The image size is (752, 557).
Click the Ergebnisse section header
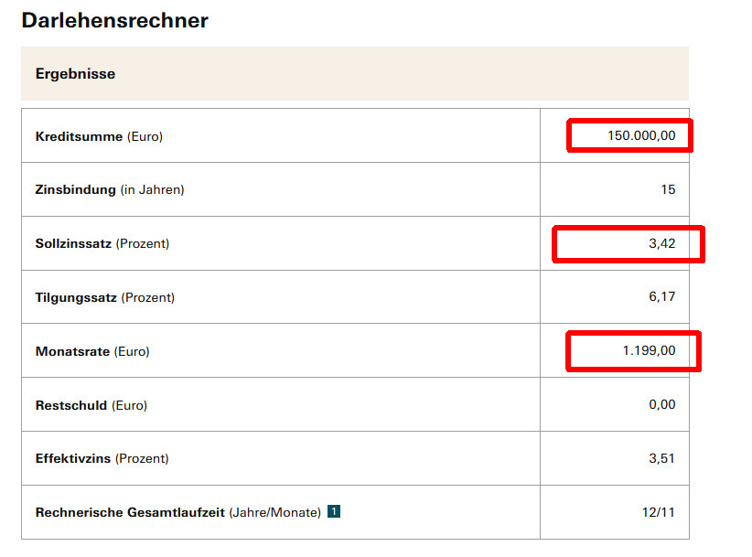coord(75,74)
